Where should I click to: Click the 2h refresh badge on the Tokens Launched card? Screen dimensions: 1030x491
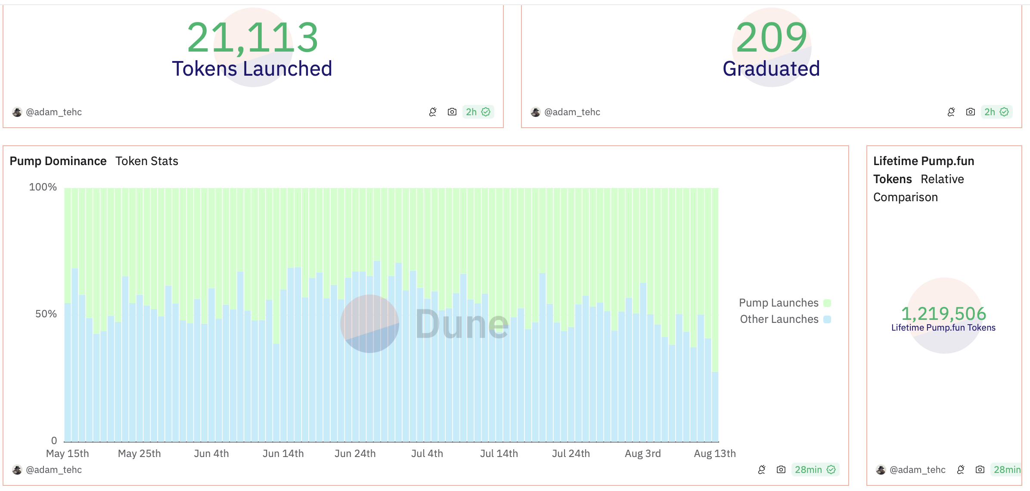coord(478,112)
